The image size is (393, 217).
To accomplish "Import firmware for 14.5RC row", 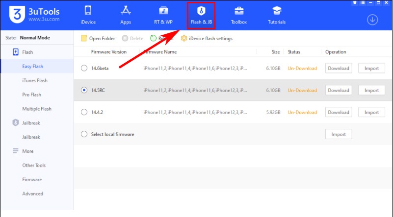I will [x=371, y=90].
